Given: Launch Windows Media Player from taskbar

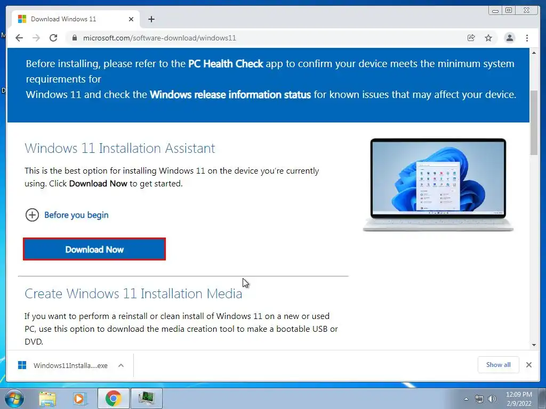Looking at the screenshot, I should point(79,398).
